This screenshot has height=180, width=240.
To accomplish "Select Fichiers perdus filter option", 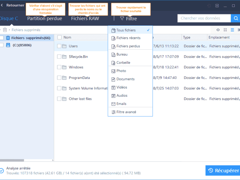I will (x=130, y=46).
